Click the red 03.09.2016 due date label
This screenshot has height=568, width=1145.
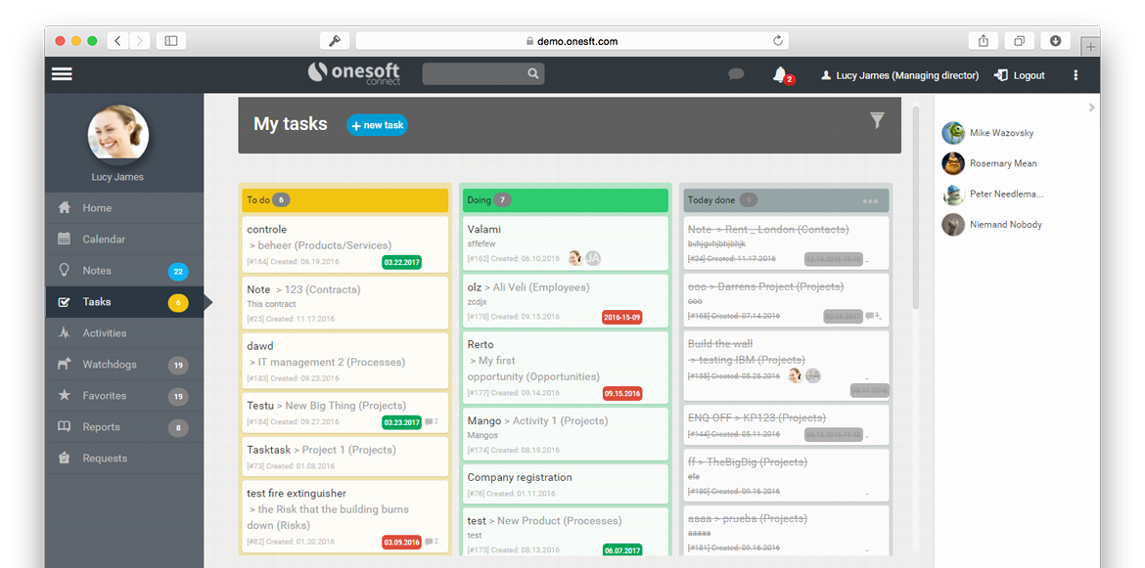[401, 543]
